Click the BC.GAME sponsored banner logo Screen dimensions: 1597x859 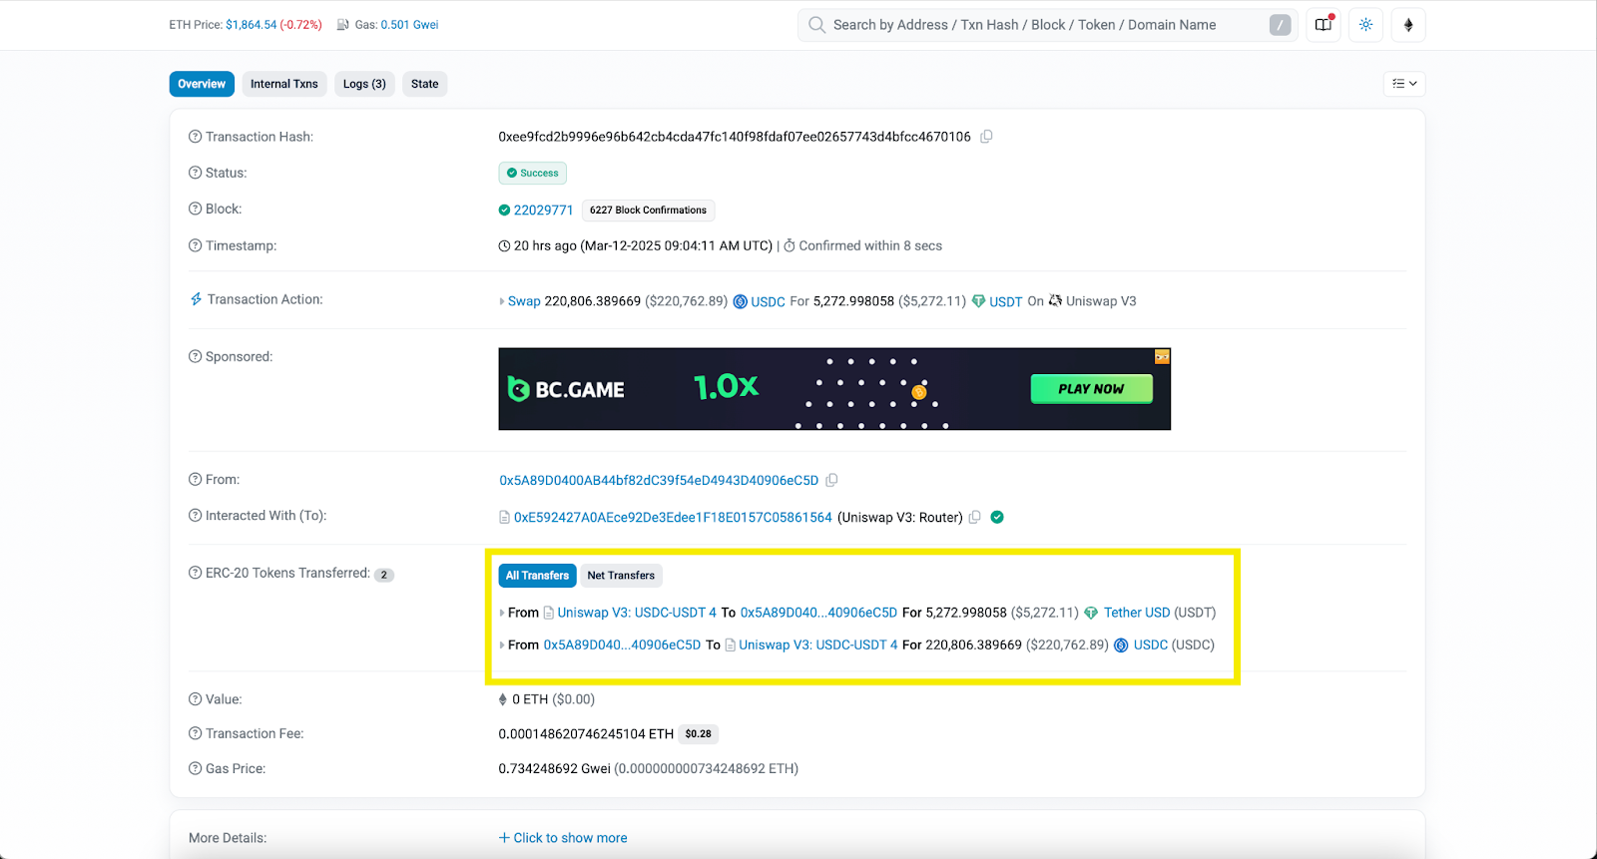566,389
